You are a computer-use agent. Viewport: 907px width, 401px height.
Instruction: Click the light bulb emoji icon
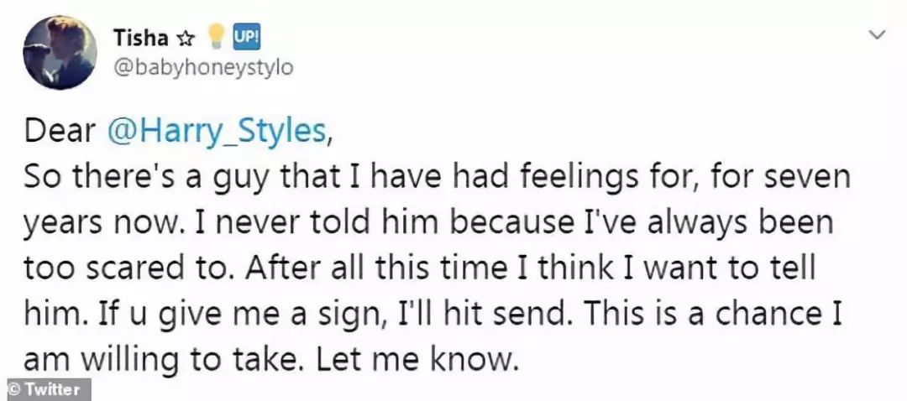(x=217, y=36)
